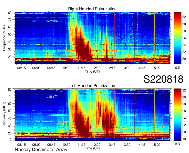
Task: Click 08:15 tick under Left Handed plot
Action: point(21,145)
